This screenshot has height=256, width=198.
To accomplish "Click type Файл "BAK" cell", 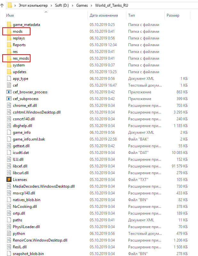I will click(x=138, y=139).
